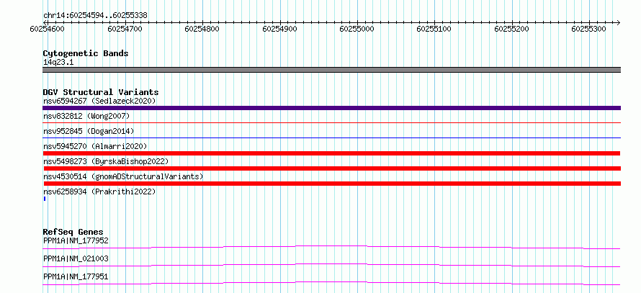Select the red nsv5945270 variant bar
This screenshot has height=293, width=641.
coord(331,153)
